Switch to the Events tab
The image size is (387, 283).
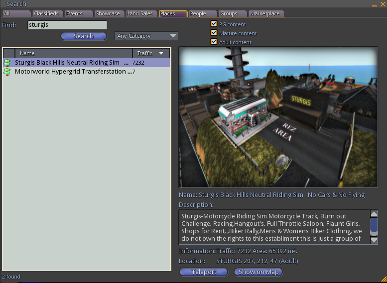pos(79,13)
